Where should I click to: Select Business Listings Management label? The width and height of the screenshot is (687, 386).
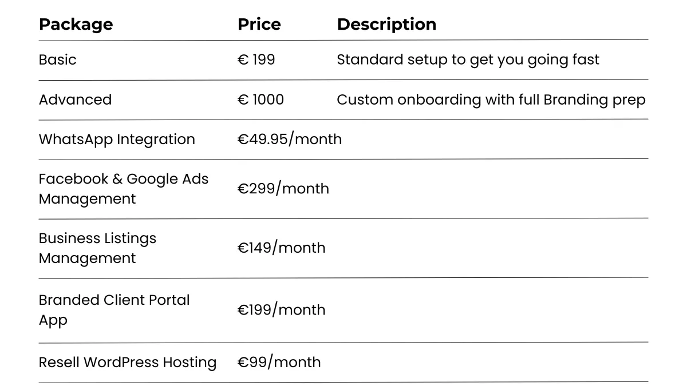coord(97,248)
